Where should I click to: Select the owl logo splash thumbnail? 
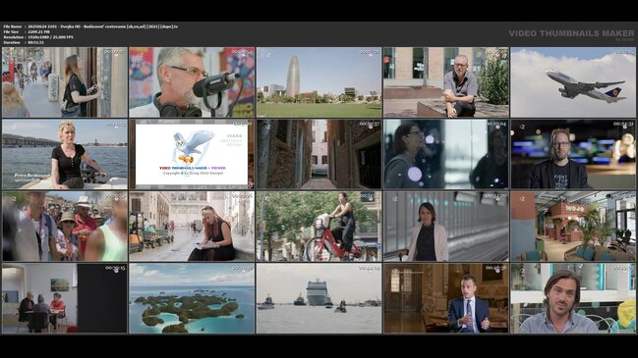click(192, 154)
